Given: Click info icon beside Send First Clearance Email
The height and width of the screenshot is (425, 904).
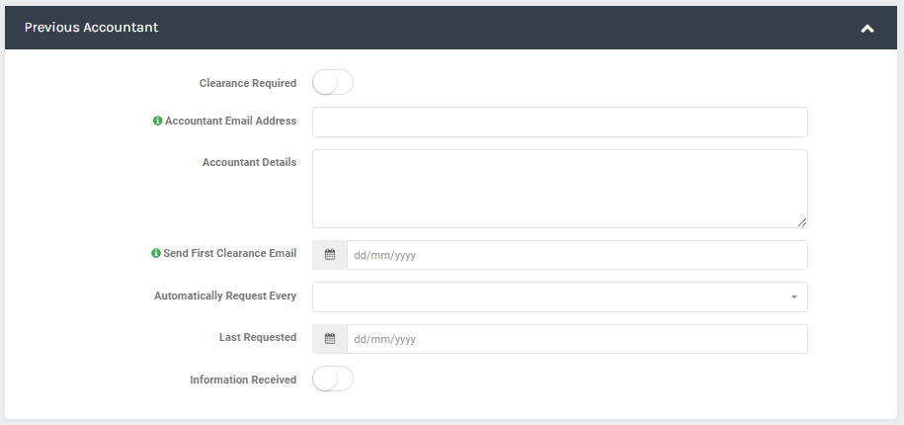Looking at the screenshot, I should (x=156, y=253).
